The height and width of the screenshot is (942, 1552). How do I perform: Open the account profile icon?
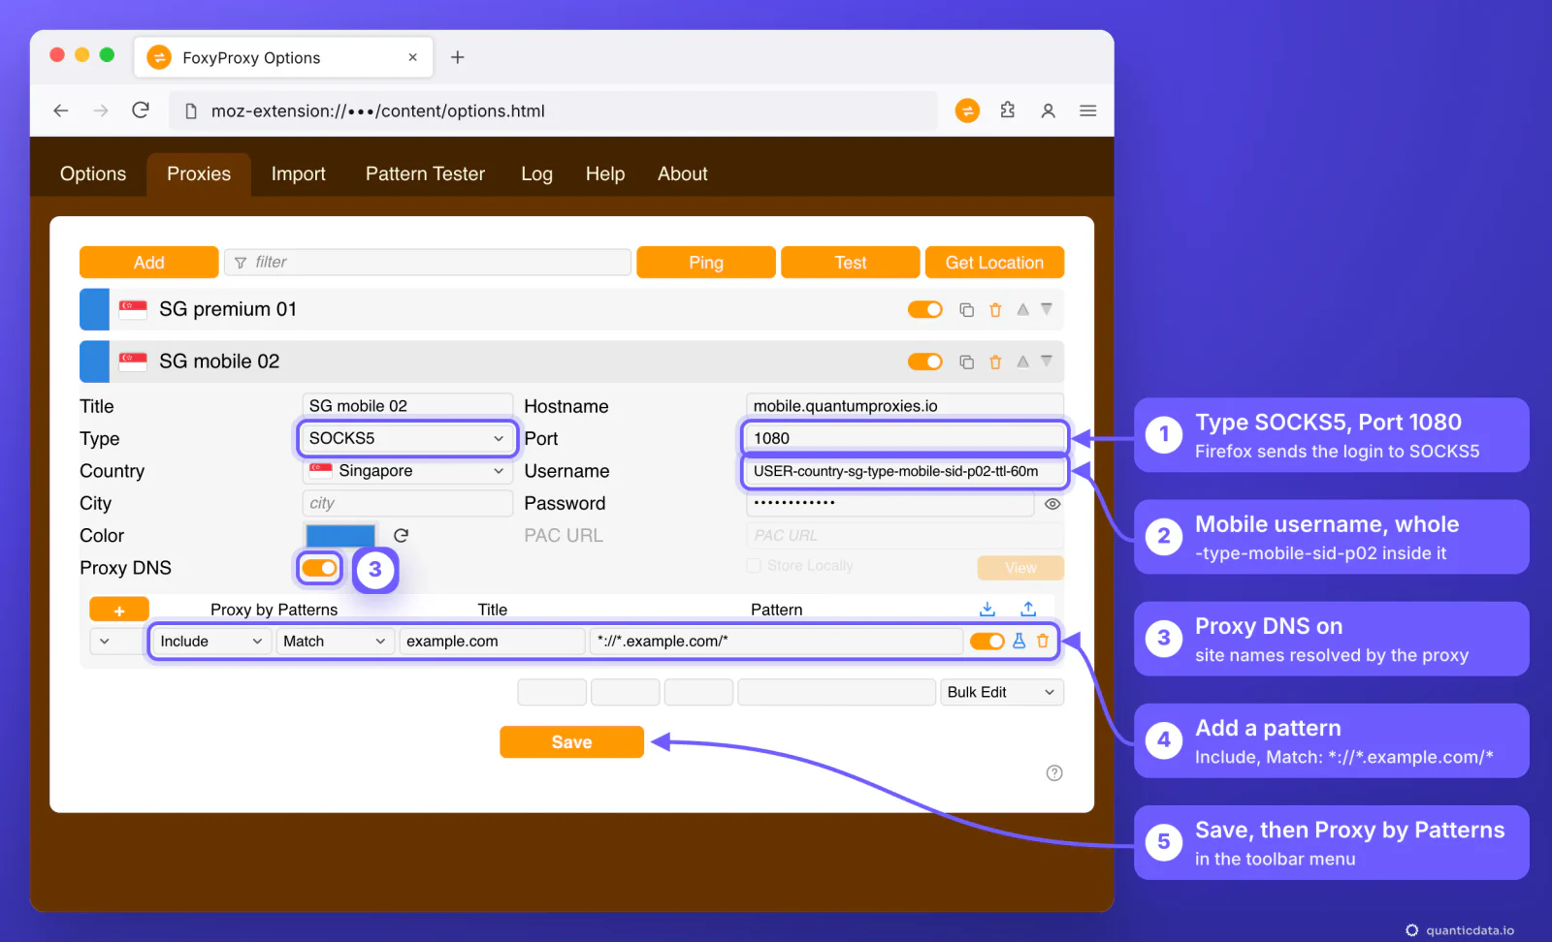[x=1048, y=110]
